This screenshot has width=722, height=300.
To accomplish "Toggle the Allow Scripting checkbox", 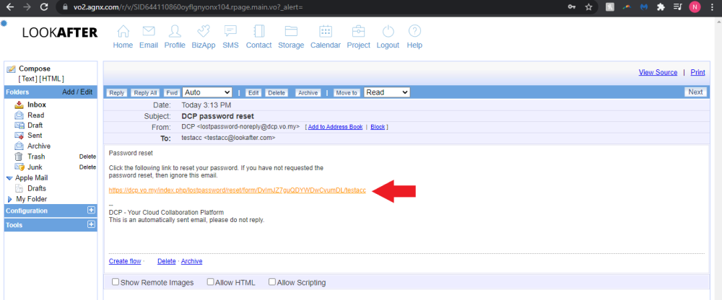I will coord(272,282).
